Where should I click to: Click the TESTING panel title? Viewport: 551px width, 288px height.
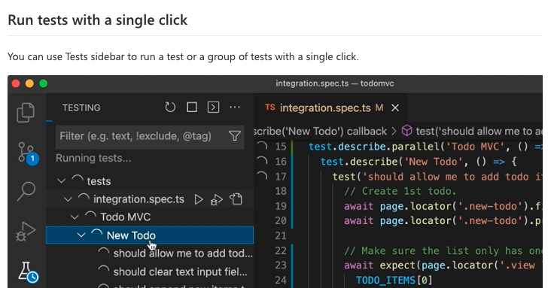[x=81, y=108]
